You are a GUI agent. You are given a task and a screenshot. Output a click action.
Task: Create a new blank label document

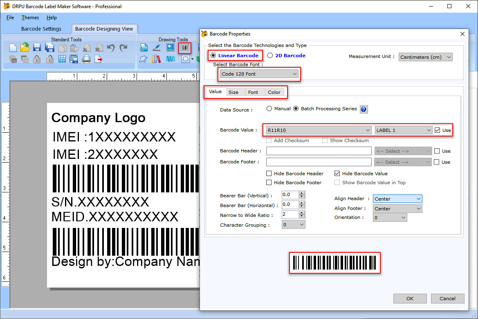click(x=13, y=48)
